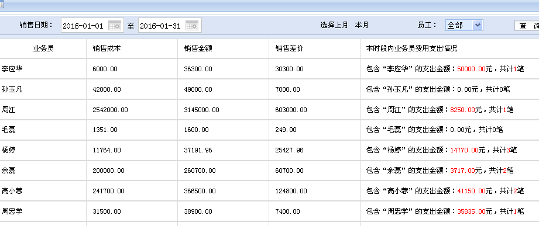The width and height of the screenshot is (539, 226).
Task: Click the 选择上月 link
Action: [334, 25]
